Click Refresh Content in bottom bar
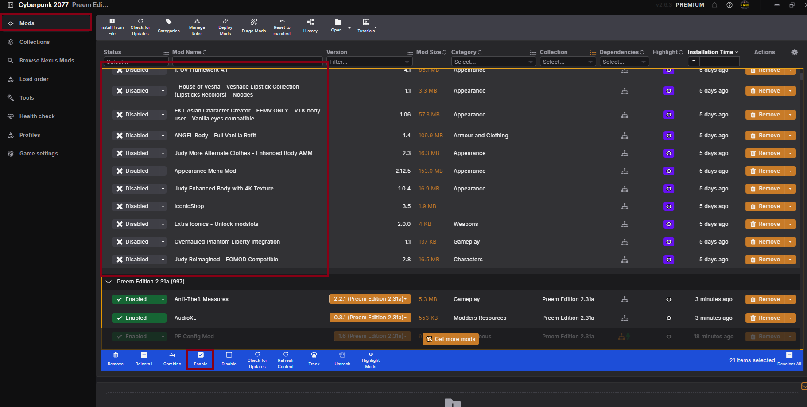Screen dimensions: 807x407 (286, 359)
